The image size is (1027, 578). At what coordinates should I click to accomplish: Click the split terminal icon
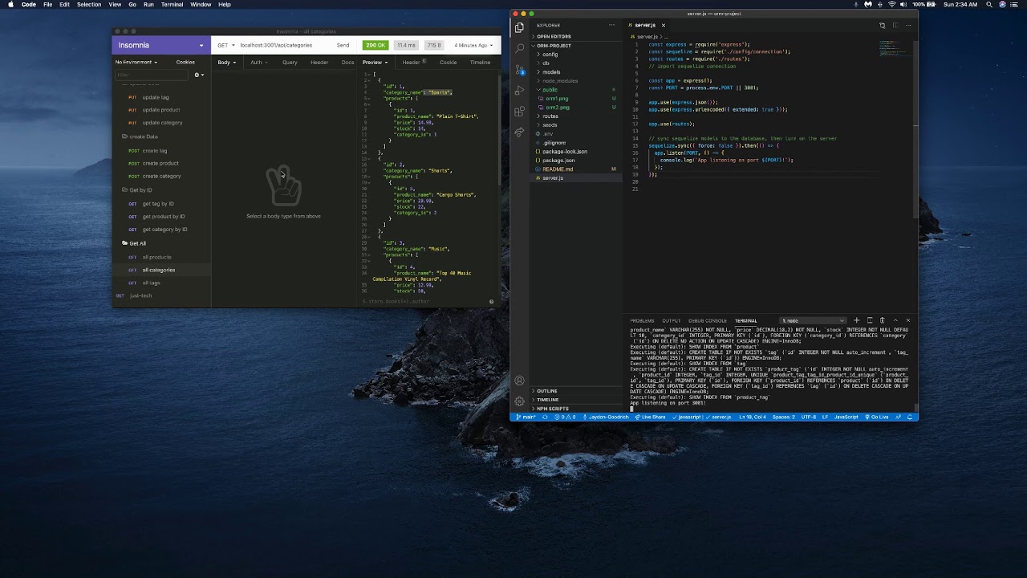[x=869, y=320]
